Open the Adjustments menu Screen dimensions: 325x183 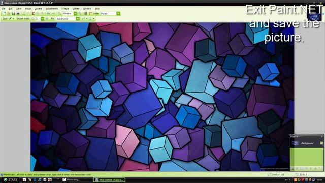52,9
